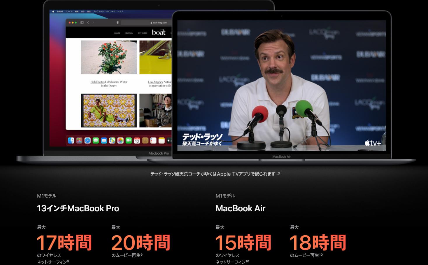Open Messages from the MacBook Pro dock
The height and width of the screenshot is (265, 428).
tap(96, 141)
